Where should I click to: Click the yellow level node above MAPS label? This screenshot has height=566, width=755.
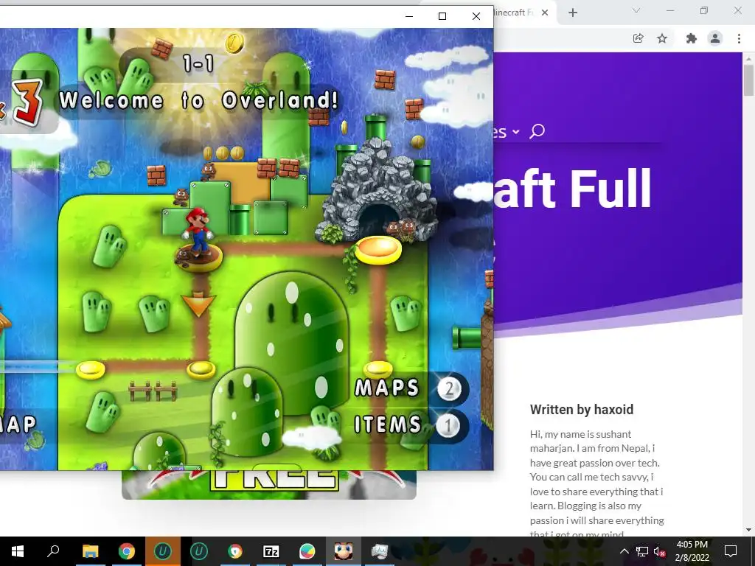click(x=378, y=370)
